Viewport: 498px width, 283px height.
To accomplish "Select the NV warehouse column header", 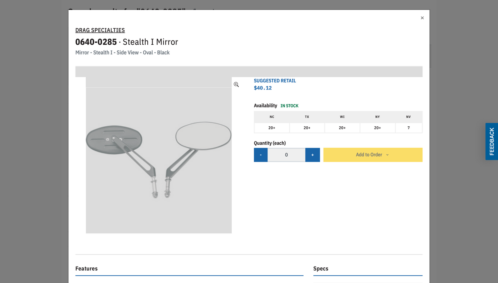I will coord(409,117).
